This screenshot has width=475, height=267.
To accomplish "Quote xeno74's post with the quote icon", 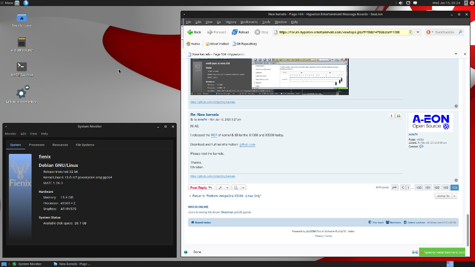I will pyautogui.click(x=398, y=116).
